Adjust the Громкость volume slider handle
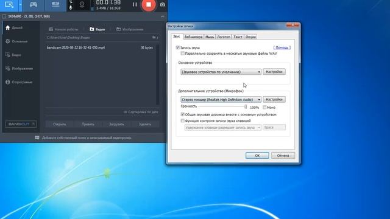The width and height of the screenshot is (390, 219). [x=246, y=107]
